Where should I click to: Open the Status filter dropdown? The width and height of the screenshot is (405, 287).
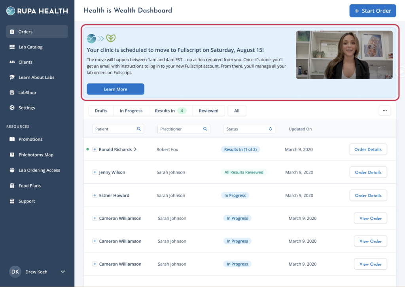coord(249,129)
